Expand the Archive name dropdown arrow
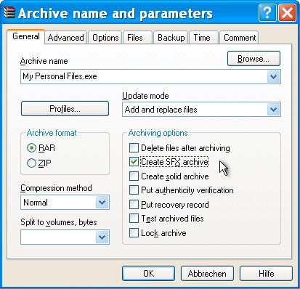The width and height of the screenshot is (300, 289). click(274, 77)
